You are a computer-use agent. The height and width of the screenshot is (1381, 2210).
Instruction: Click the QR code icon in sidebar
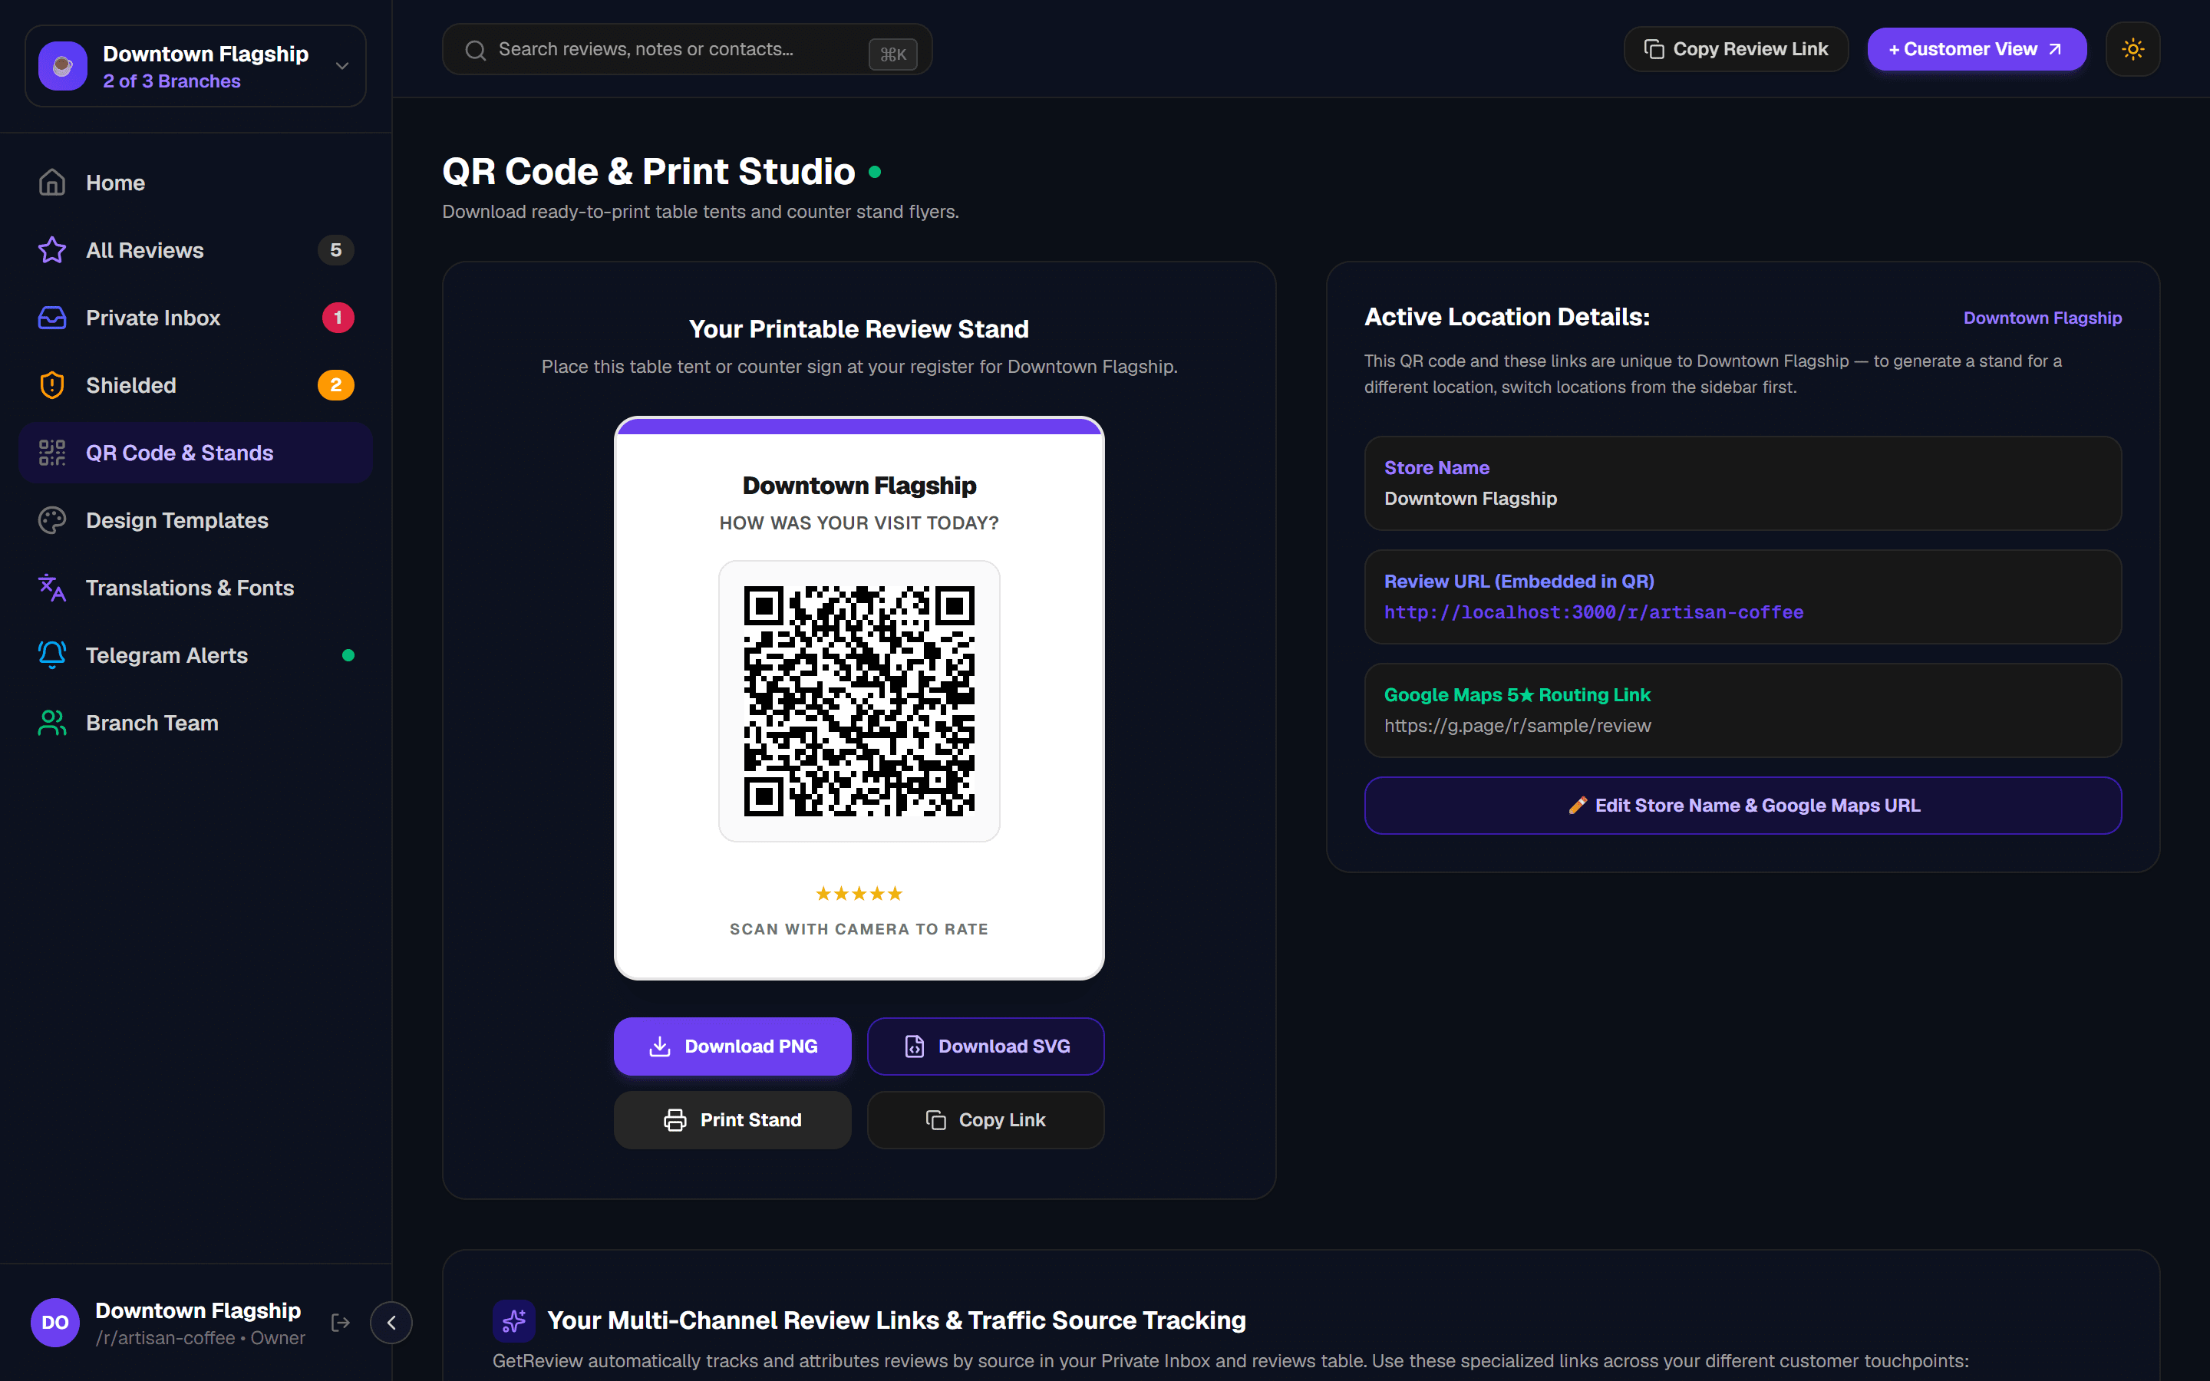(52, 453)
